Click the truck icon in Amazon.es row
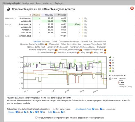The height and width of the screenshot is (122, 135). [x=86, y=33]
